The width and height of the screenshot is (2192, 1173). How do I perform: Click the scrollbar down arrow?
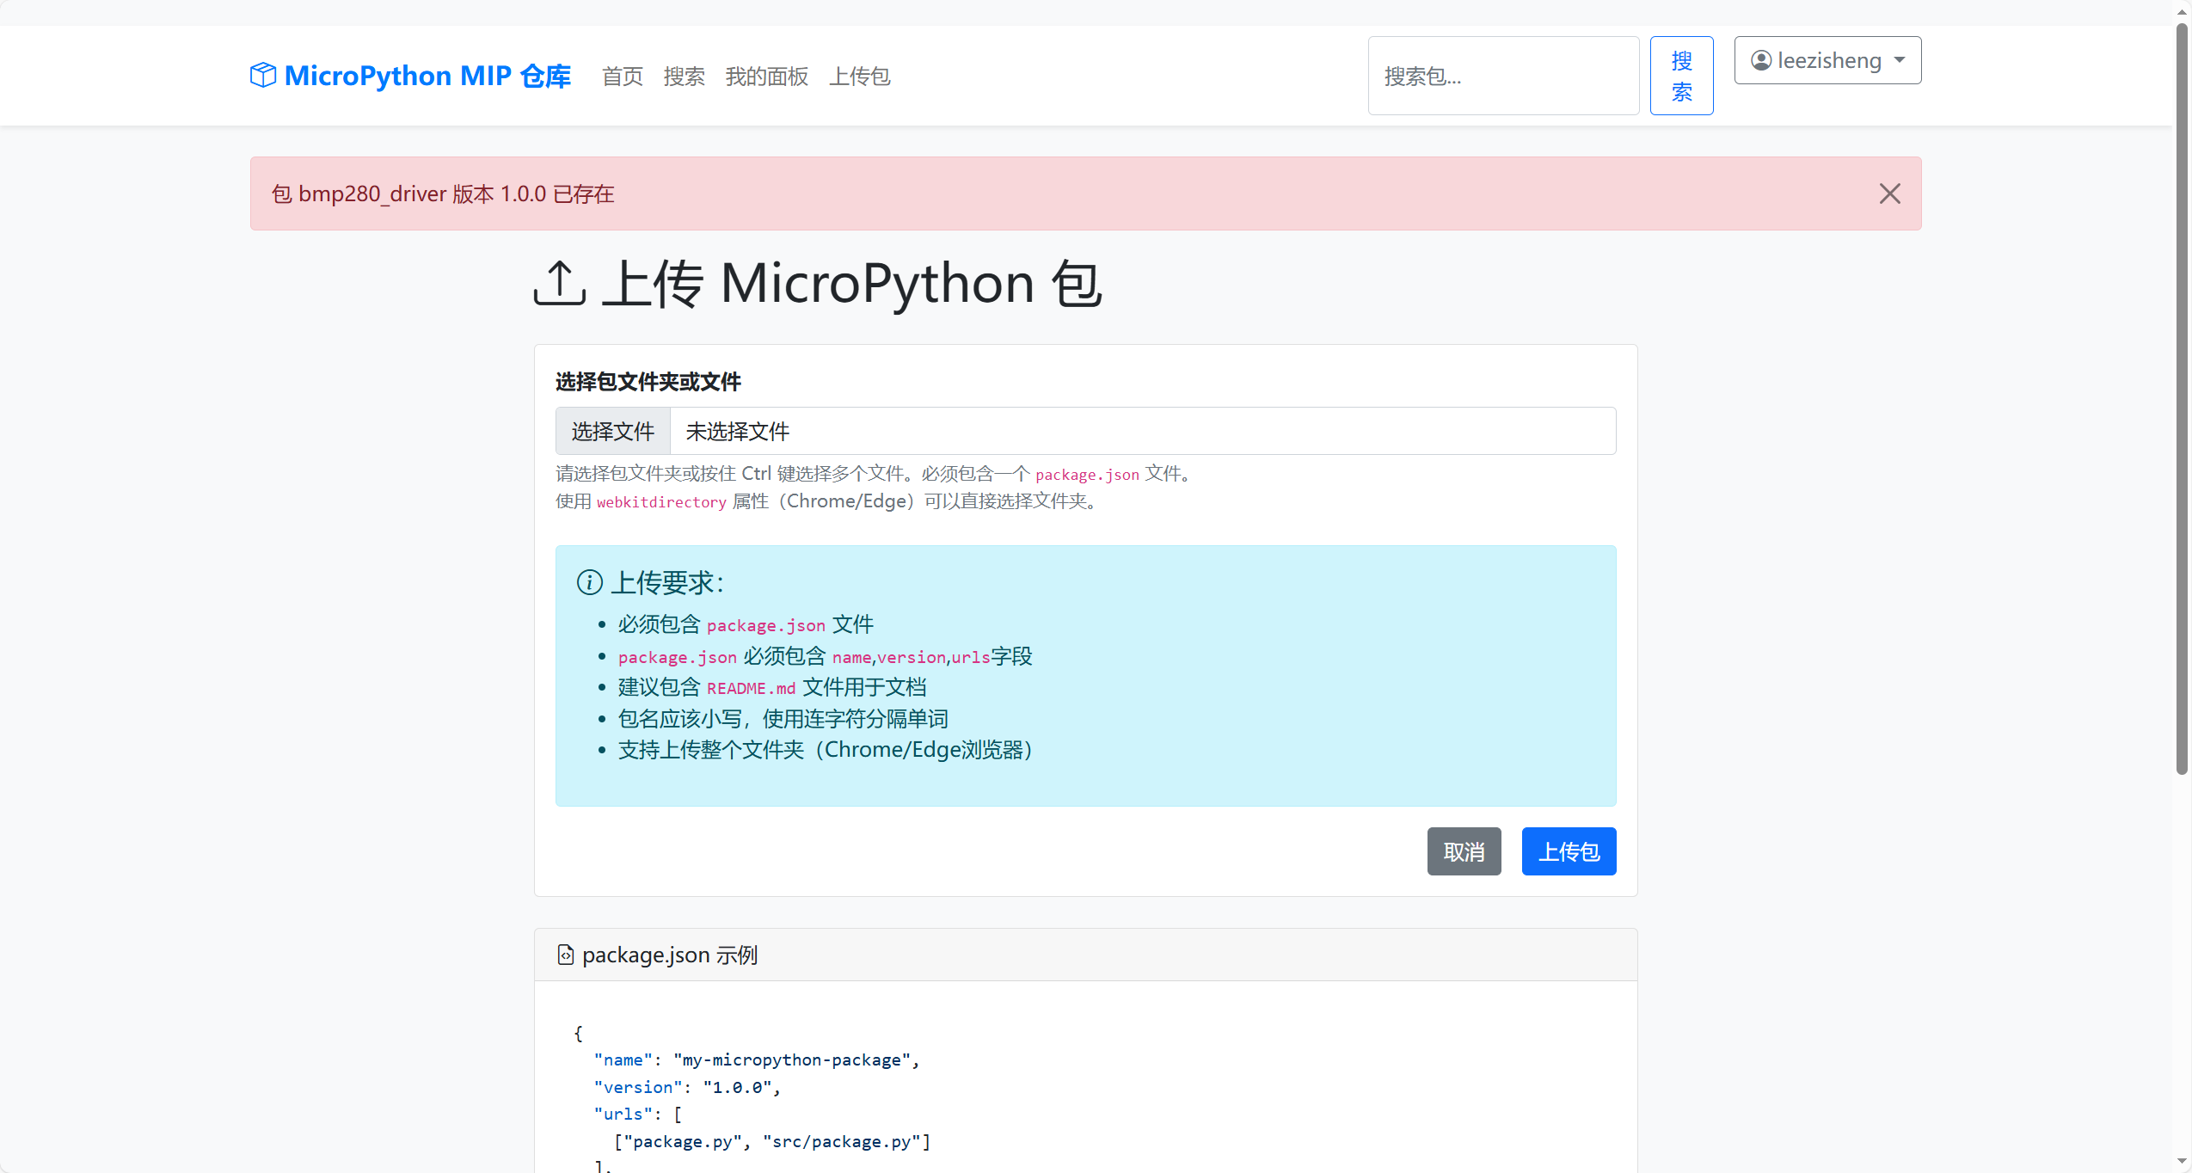pyautogui.click(x=2182, y=1162)
